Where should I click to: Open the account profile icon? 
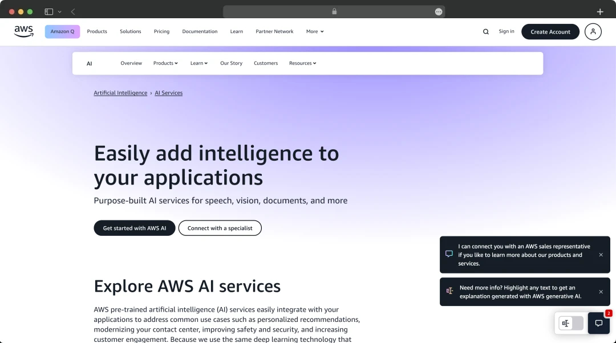(x=593, y=31)
